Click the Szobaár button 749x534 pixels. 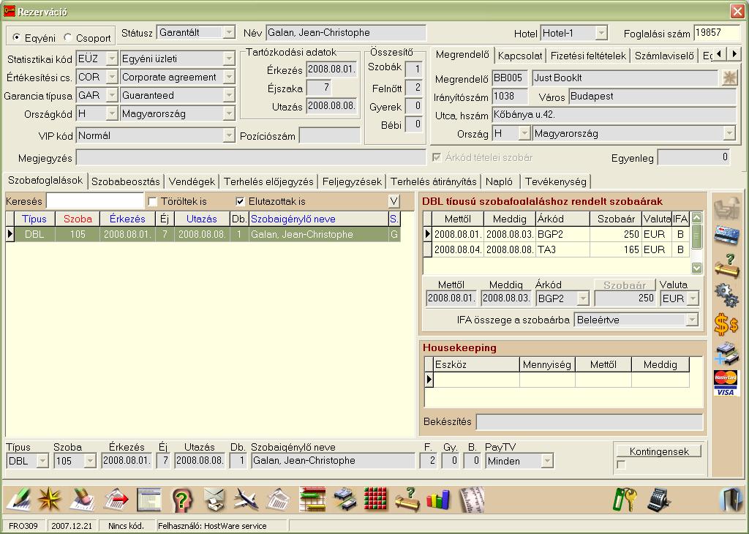(x=625, y=285)
